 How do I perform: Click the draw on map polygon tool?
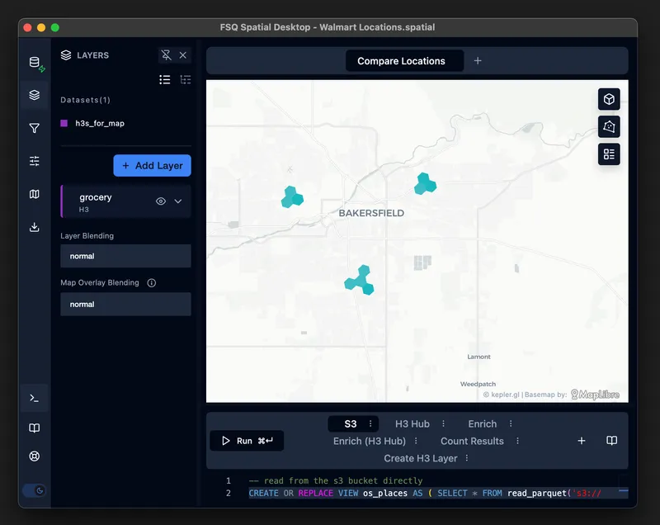(x=609, y=127)
